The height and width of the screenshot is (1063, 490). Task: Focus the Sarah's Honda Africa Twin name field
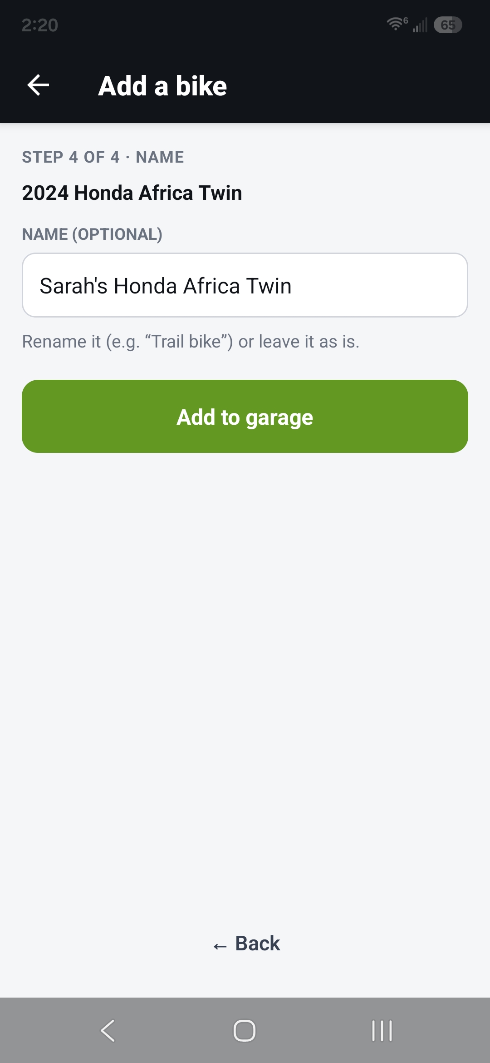tap(245, 285)
